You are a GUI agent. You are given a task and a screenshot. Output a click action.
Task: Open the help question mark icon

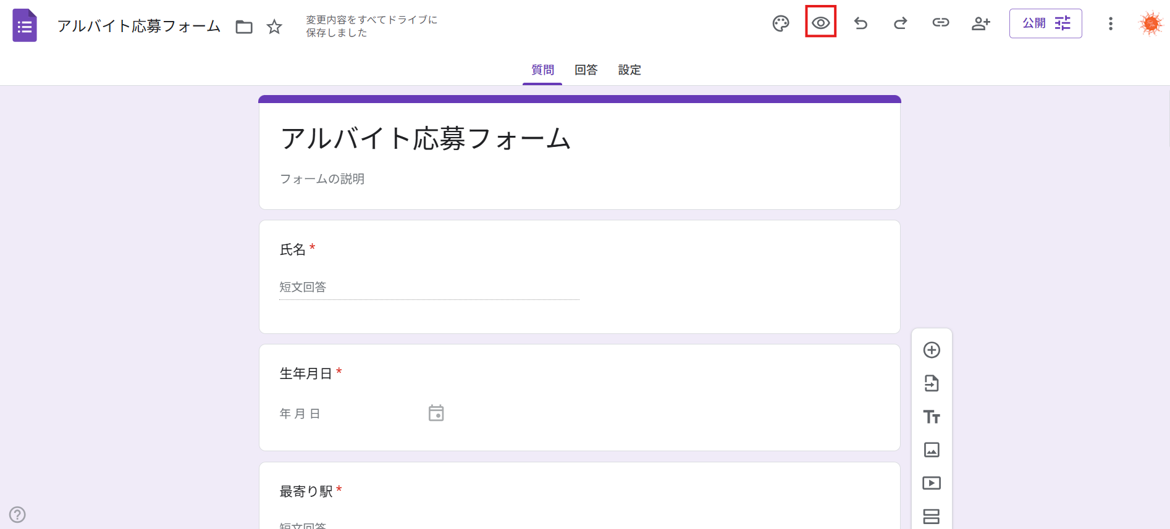17,514
